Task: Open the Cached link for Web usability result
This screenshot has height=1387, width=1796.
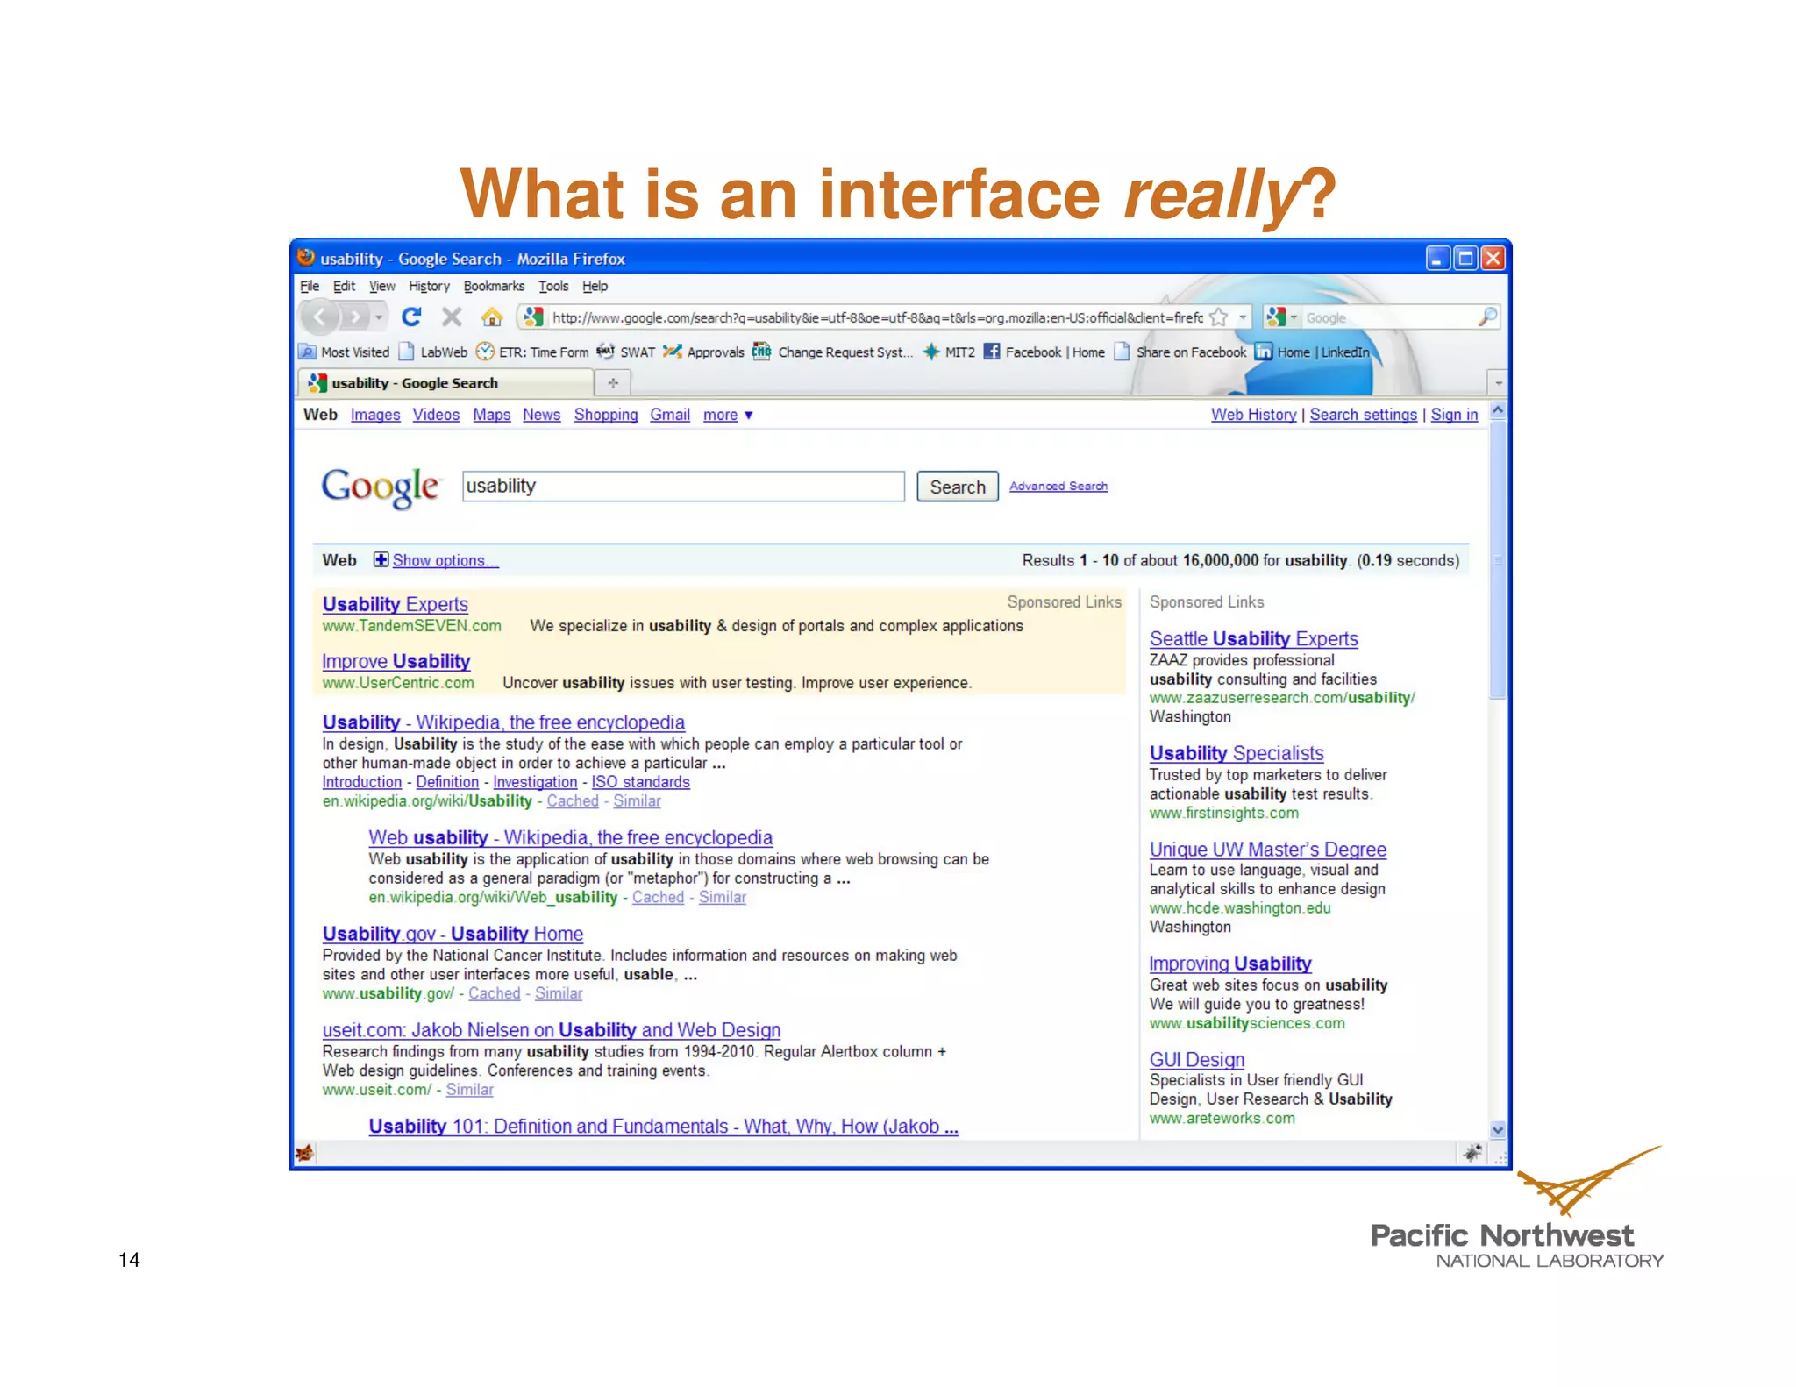Action: coord(658,897)
